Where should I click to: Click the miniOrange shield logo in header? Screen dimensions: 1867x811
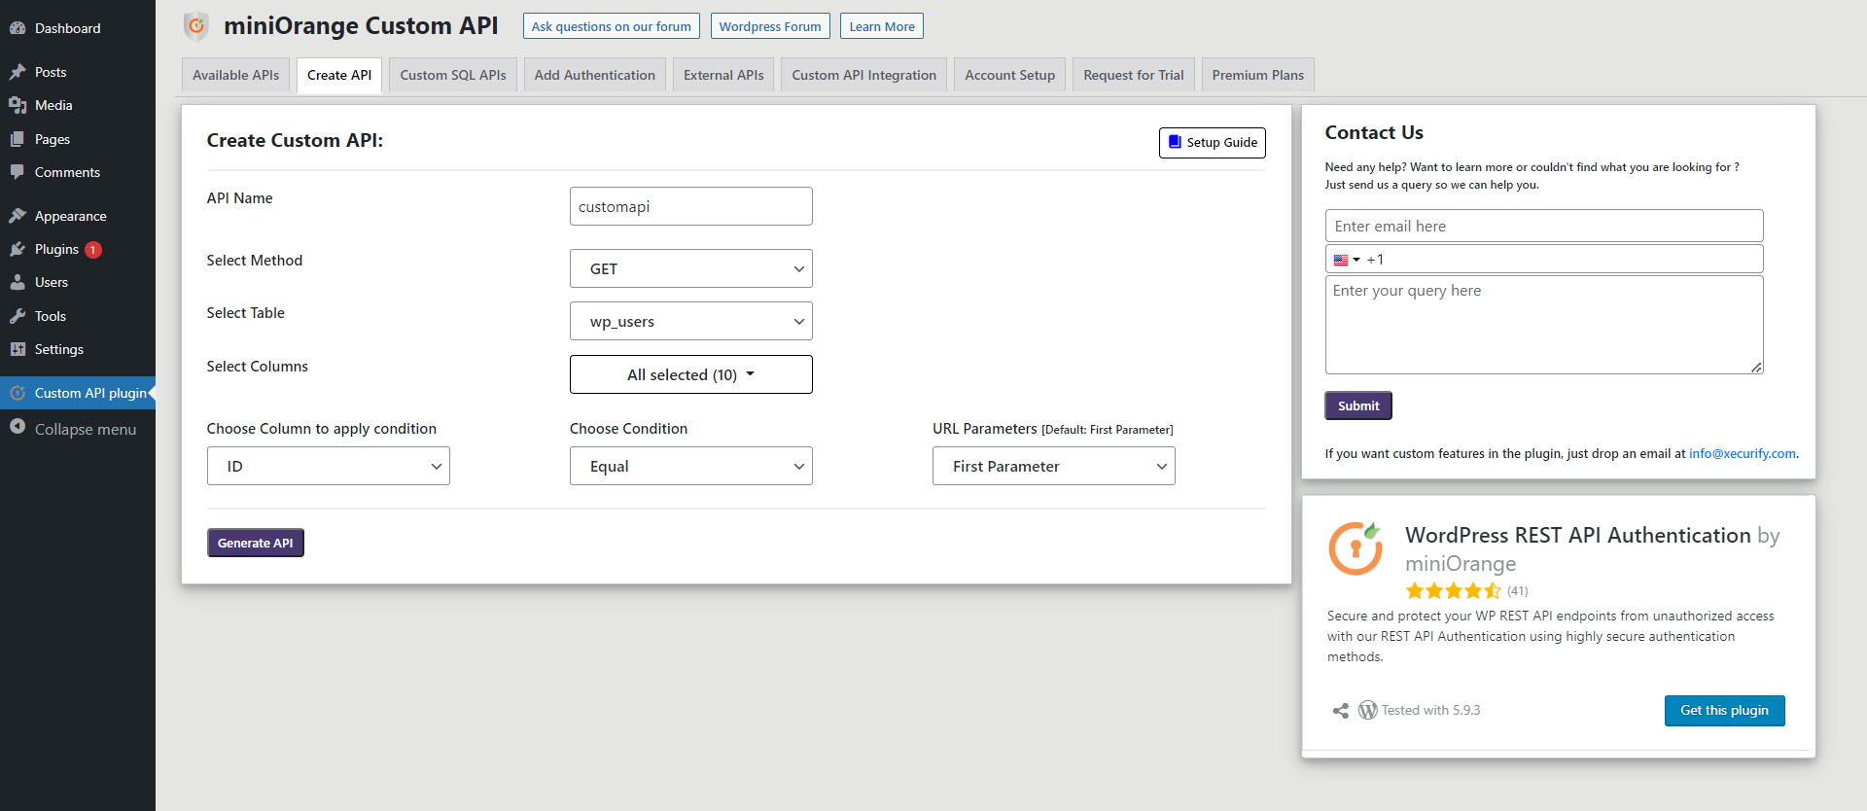coord(196,26)
